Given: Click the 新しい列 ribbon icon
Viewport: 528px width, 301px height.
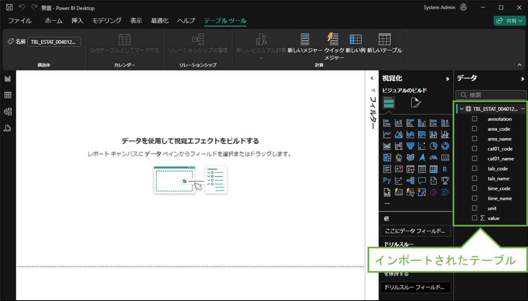Looking at the screenshot, I should tap(356, 39).
